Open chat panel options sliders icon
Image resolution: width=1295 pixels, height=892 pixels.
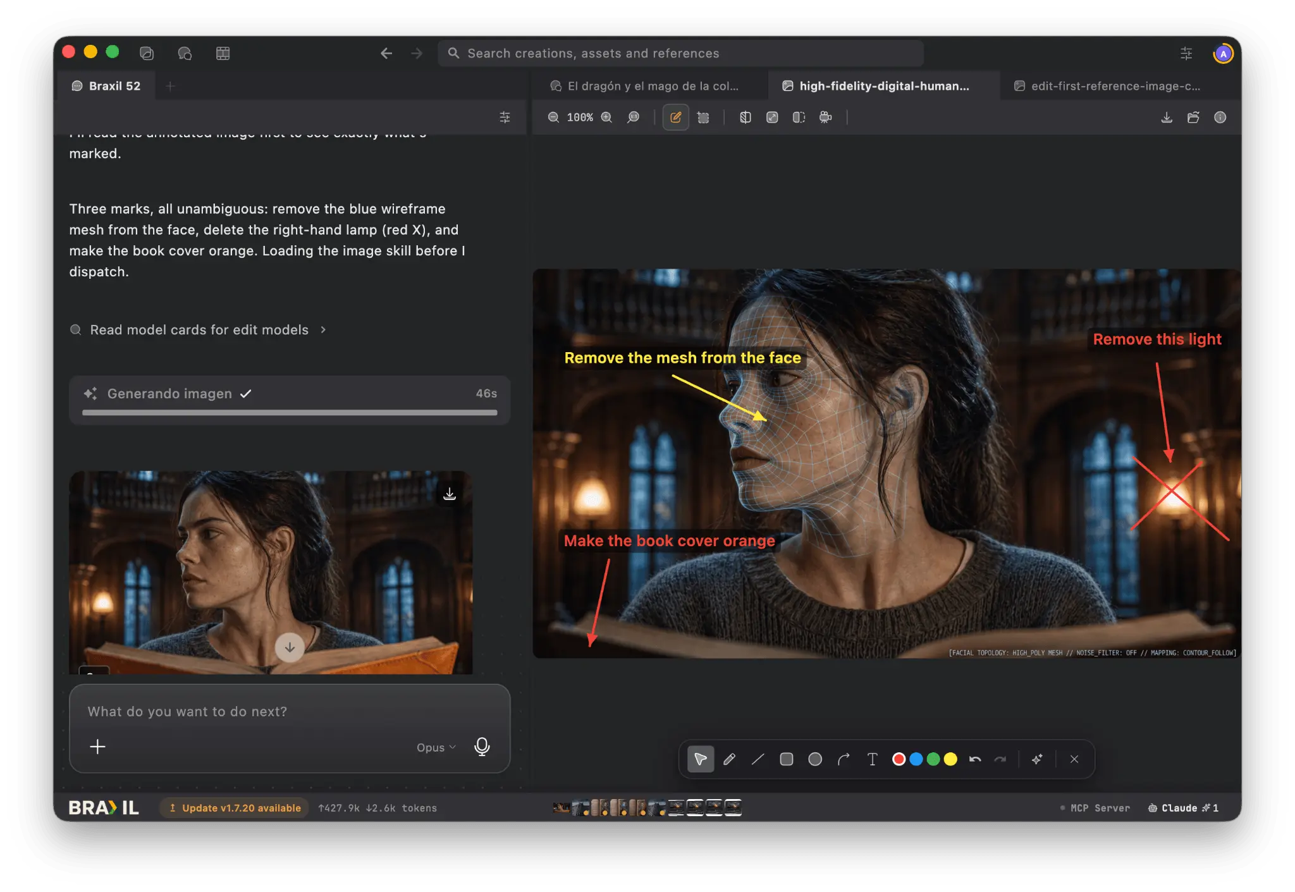point(505,118)
